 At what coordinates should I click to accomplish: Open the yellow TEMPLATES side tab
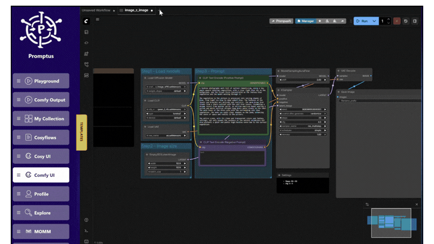[81, 132]
